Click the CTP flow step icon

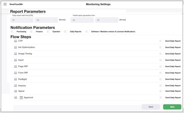(15, 41)
